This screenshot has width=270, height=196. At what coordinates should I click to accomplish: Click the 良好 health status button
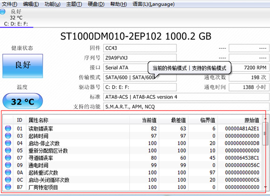pyautogui.click(x=23, y=66)
